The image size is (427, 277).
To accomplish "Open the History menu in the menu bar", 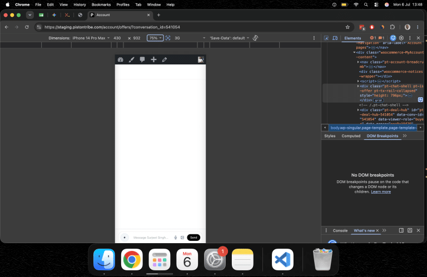I will coord(80,4).
